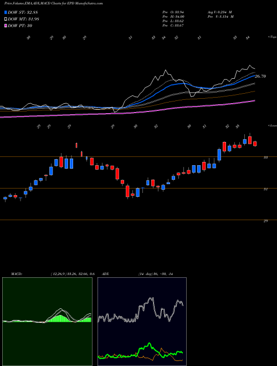Click the 33 price axis label
This screenshot has height=366, width=277.
(265, 157)
